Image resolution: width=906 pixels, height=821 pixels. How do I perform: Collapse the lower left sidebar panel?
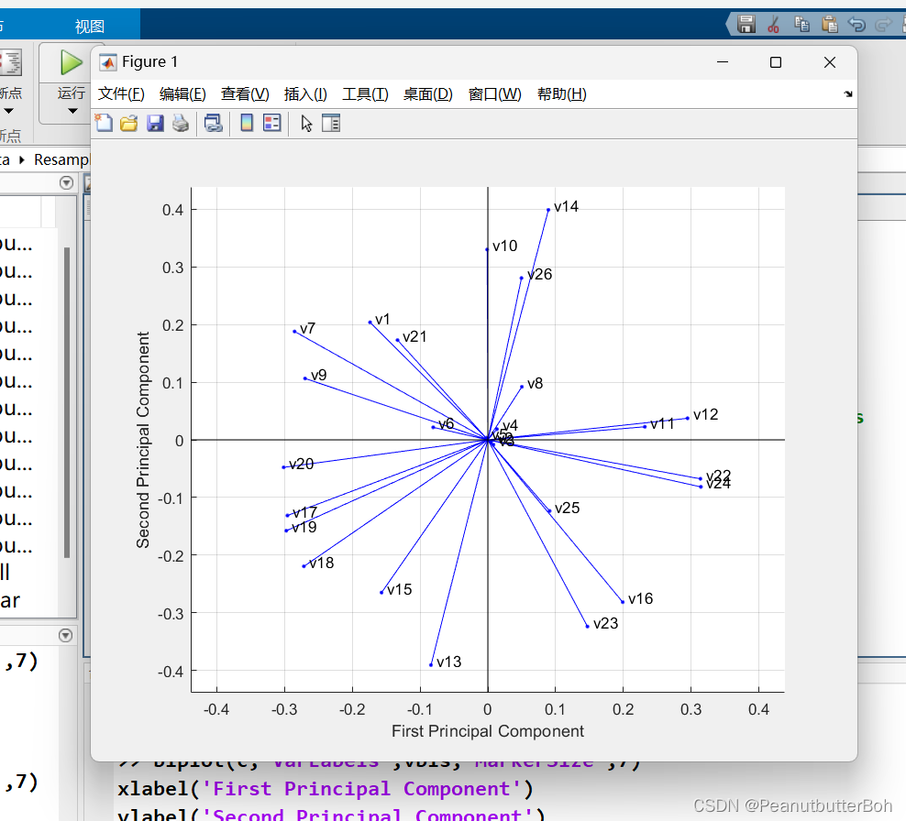click(65, 634)
